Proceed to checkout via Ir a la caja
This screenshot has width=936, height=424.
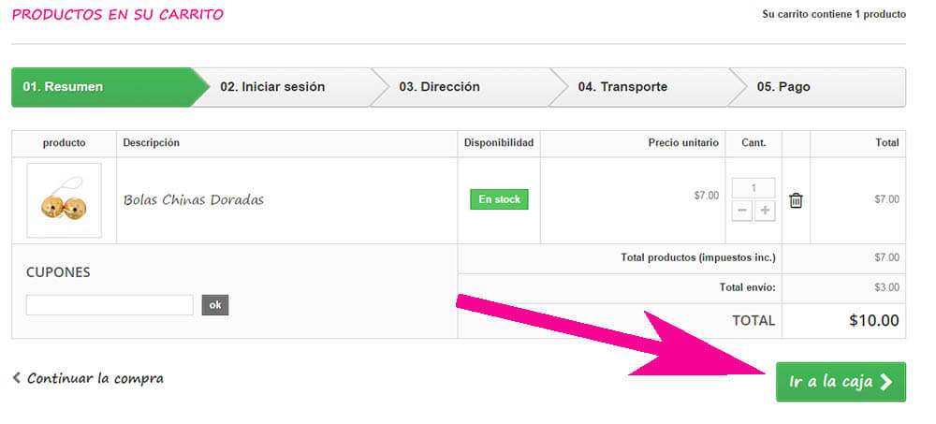click(840, 382)
